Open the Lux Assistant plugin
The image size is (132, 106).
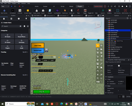57,11
